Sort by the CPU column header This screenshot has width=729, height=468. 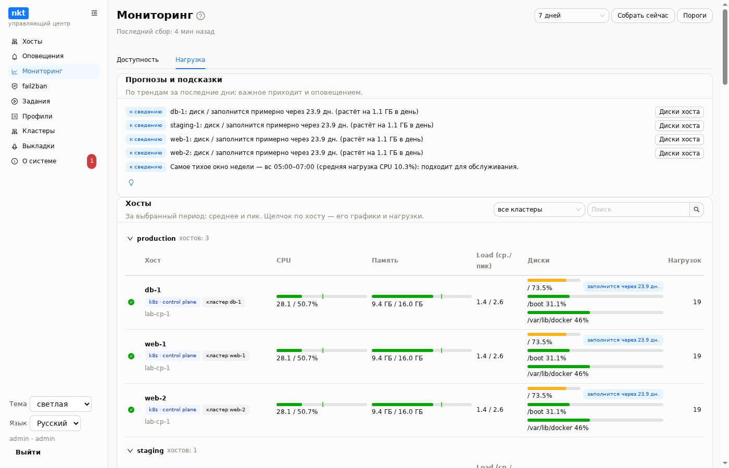coord(284,261)
